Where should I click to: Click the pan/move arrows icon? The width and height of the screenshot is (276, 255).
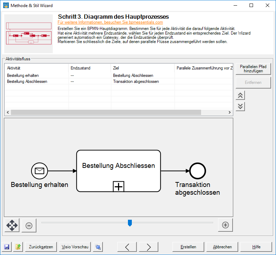[x=12, y=225]
